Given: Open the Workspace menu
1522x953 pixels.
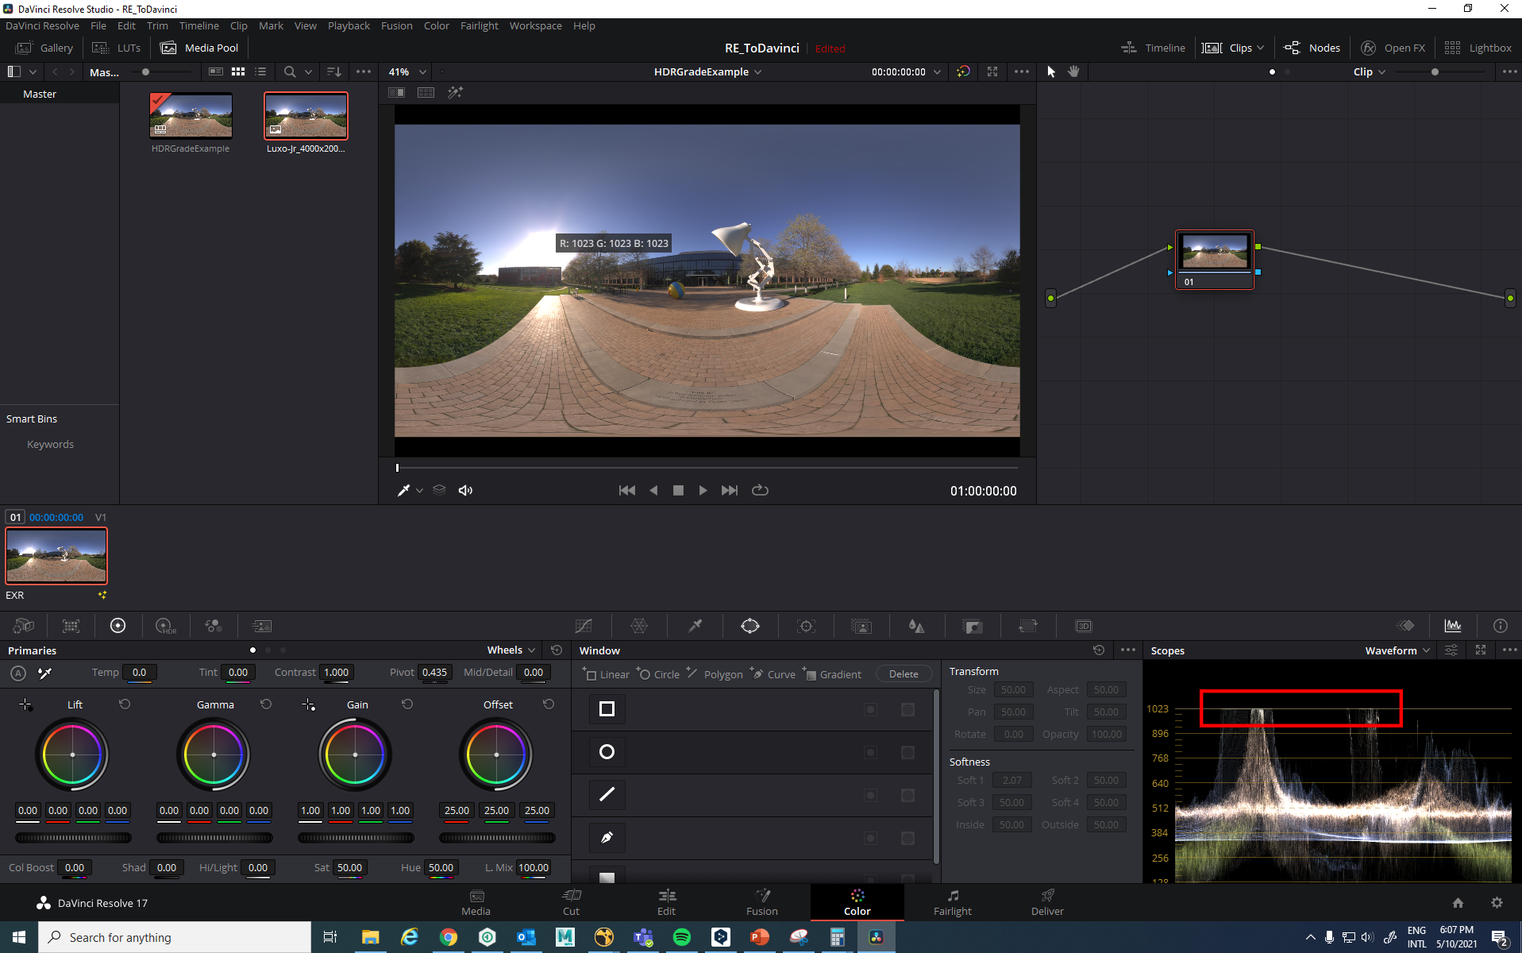Looking at the screenshot, I should click(535, 25).
